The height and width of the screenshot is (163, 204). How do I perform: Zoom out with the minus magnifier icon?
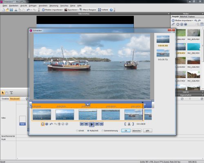coord(63,124)
